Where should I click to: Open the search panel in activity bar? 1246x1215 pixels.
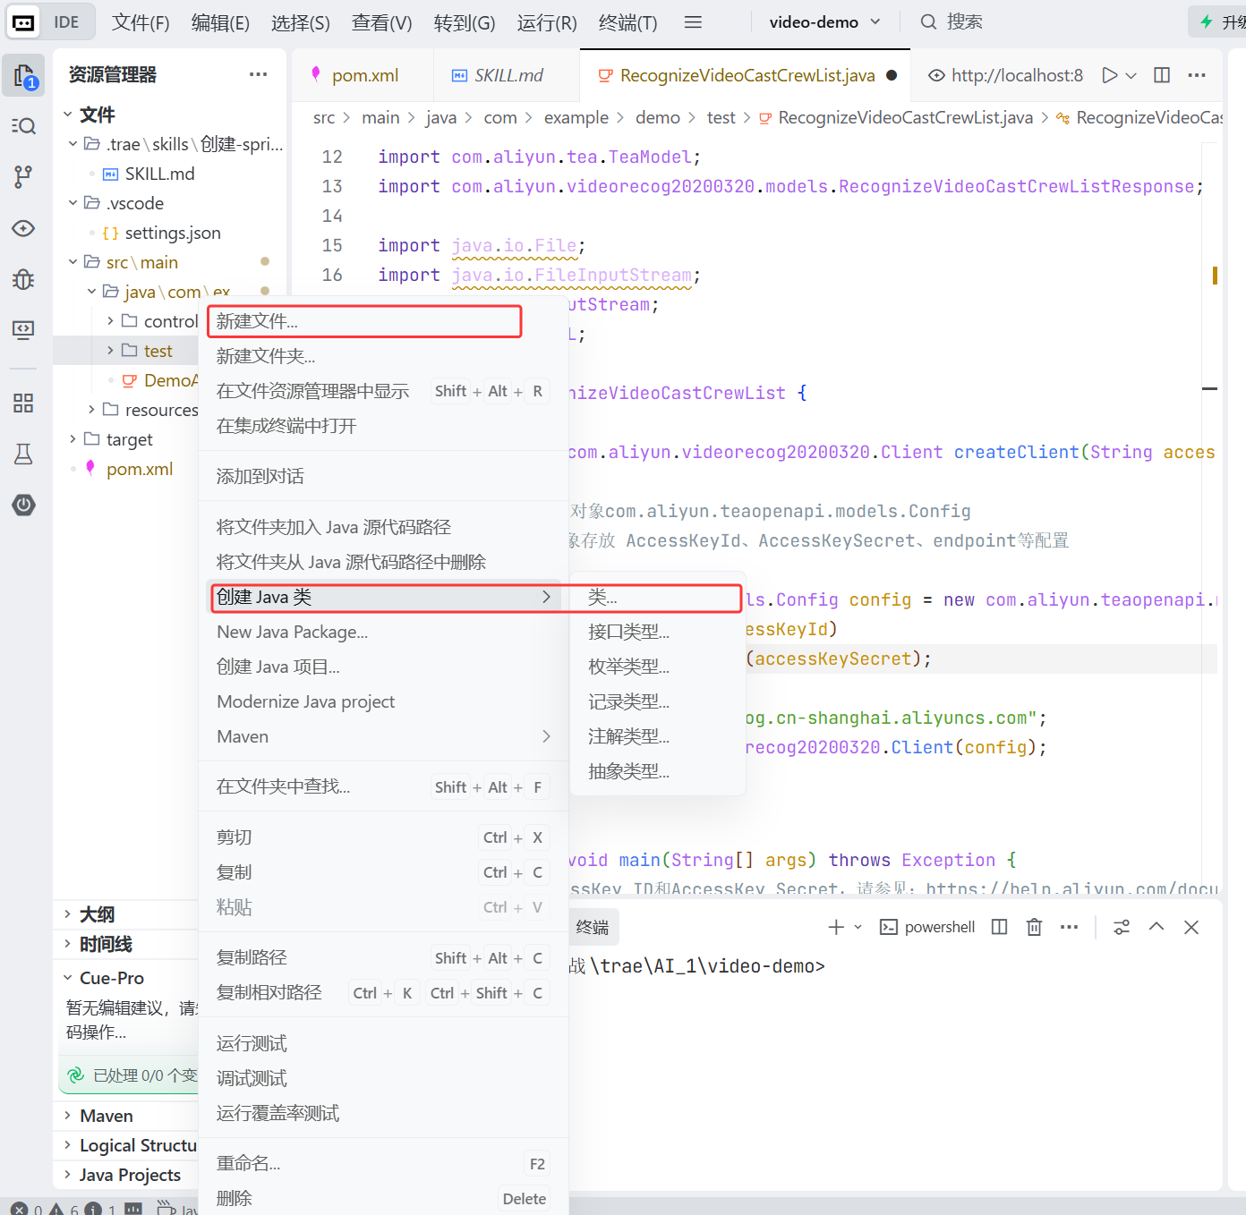(24, 126)
